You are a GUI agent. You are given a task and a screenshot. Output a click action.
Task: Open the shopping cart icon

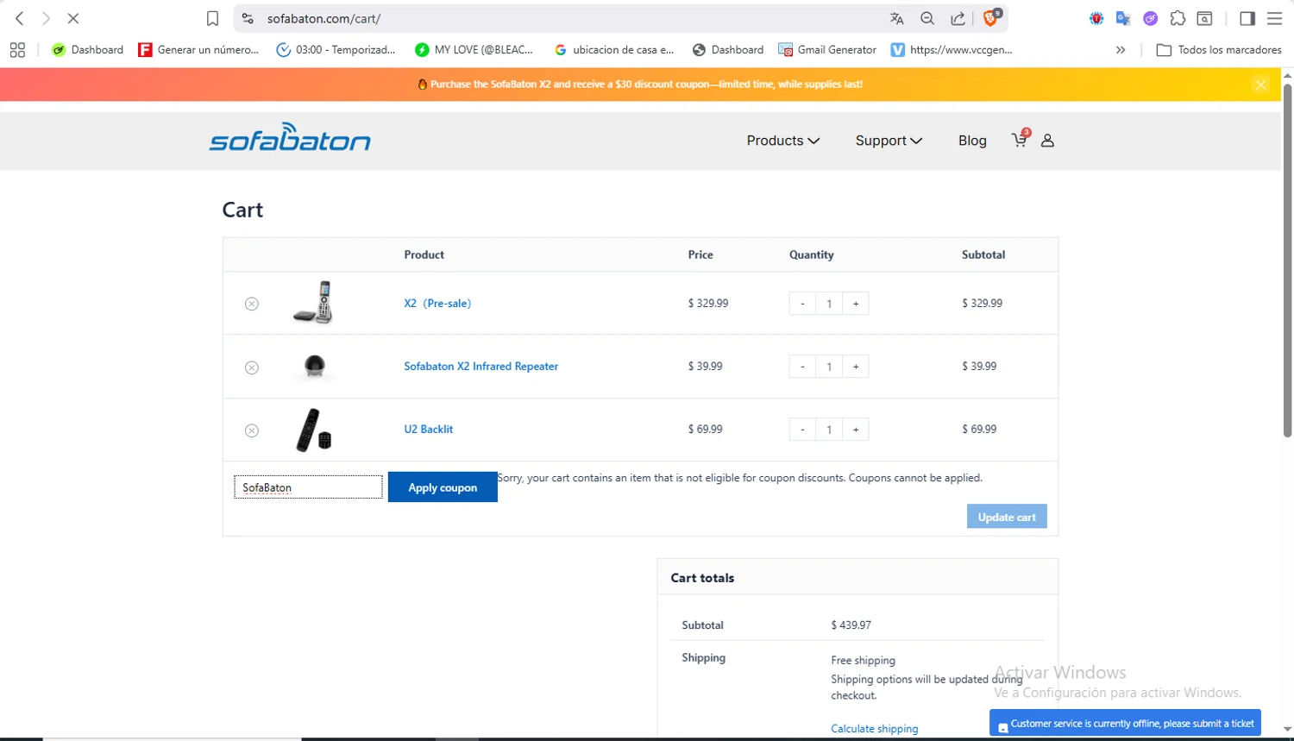[x=1020, y=140]
